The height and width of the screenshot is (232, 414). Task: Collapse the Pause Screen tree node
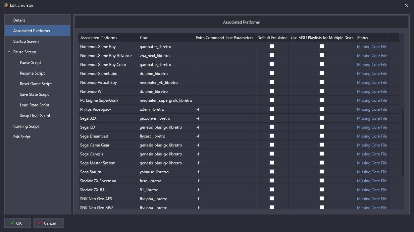point(9,52)
